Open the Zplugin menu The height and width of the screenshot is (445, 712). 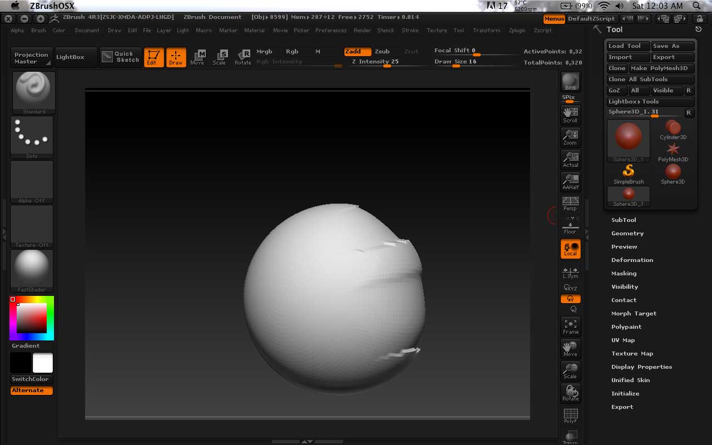pyautogui.click(x=517, y=31)
